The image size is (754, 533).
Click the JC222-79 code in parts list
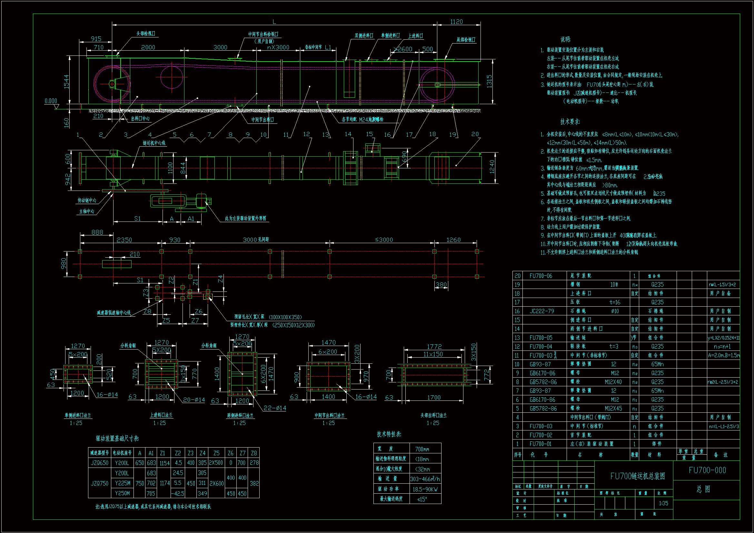pyautogui.click(x=541, y=311)
